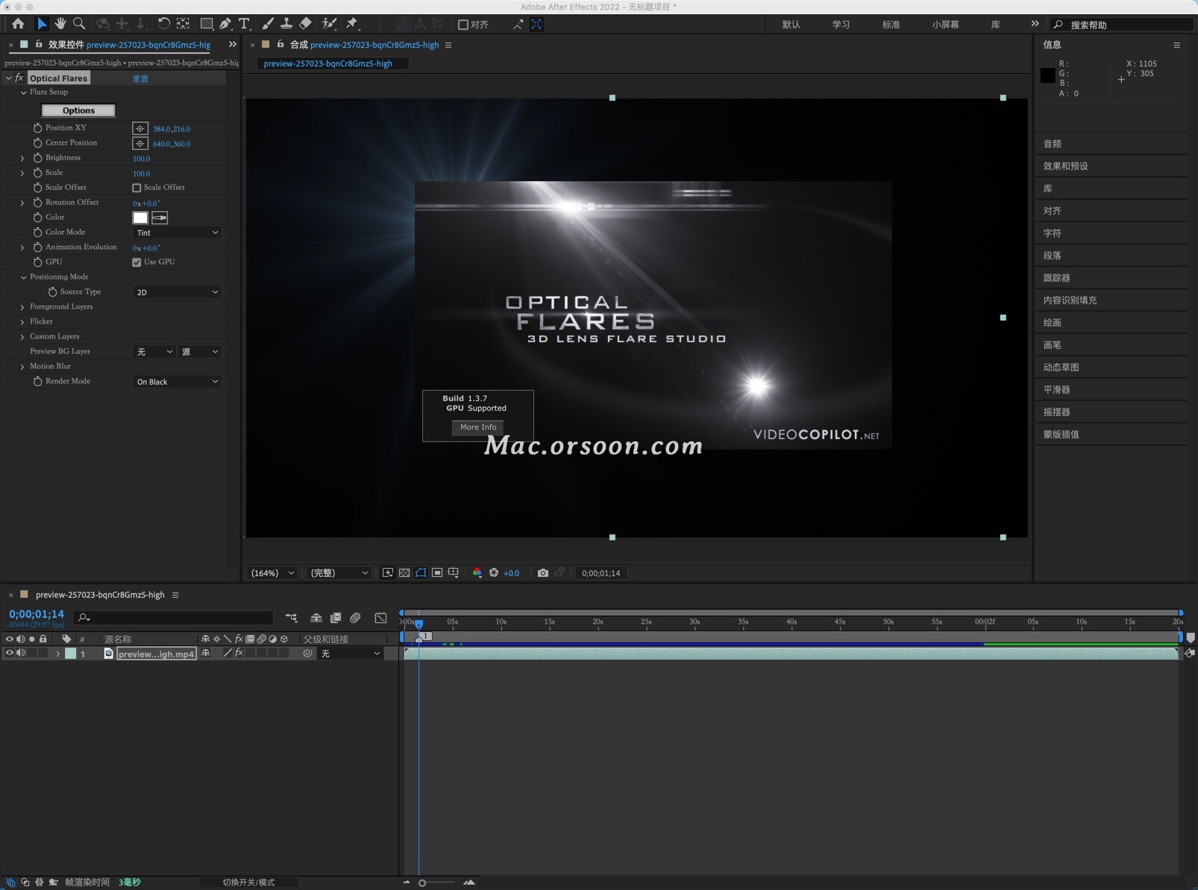Select the Hand tool in the toolbar
Image resolution: width=1198 pixels, height=890 pixels.
click(60, 24)
